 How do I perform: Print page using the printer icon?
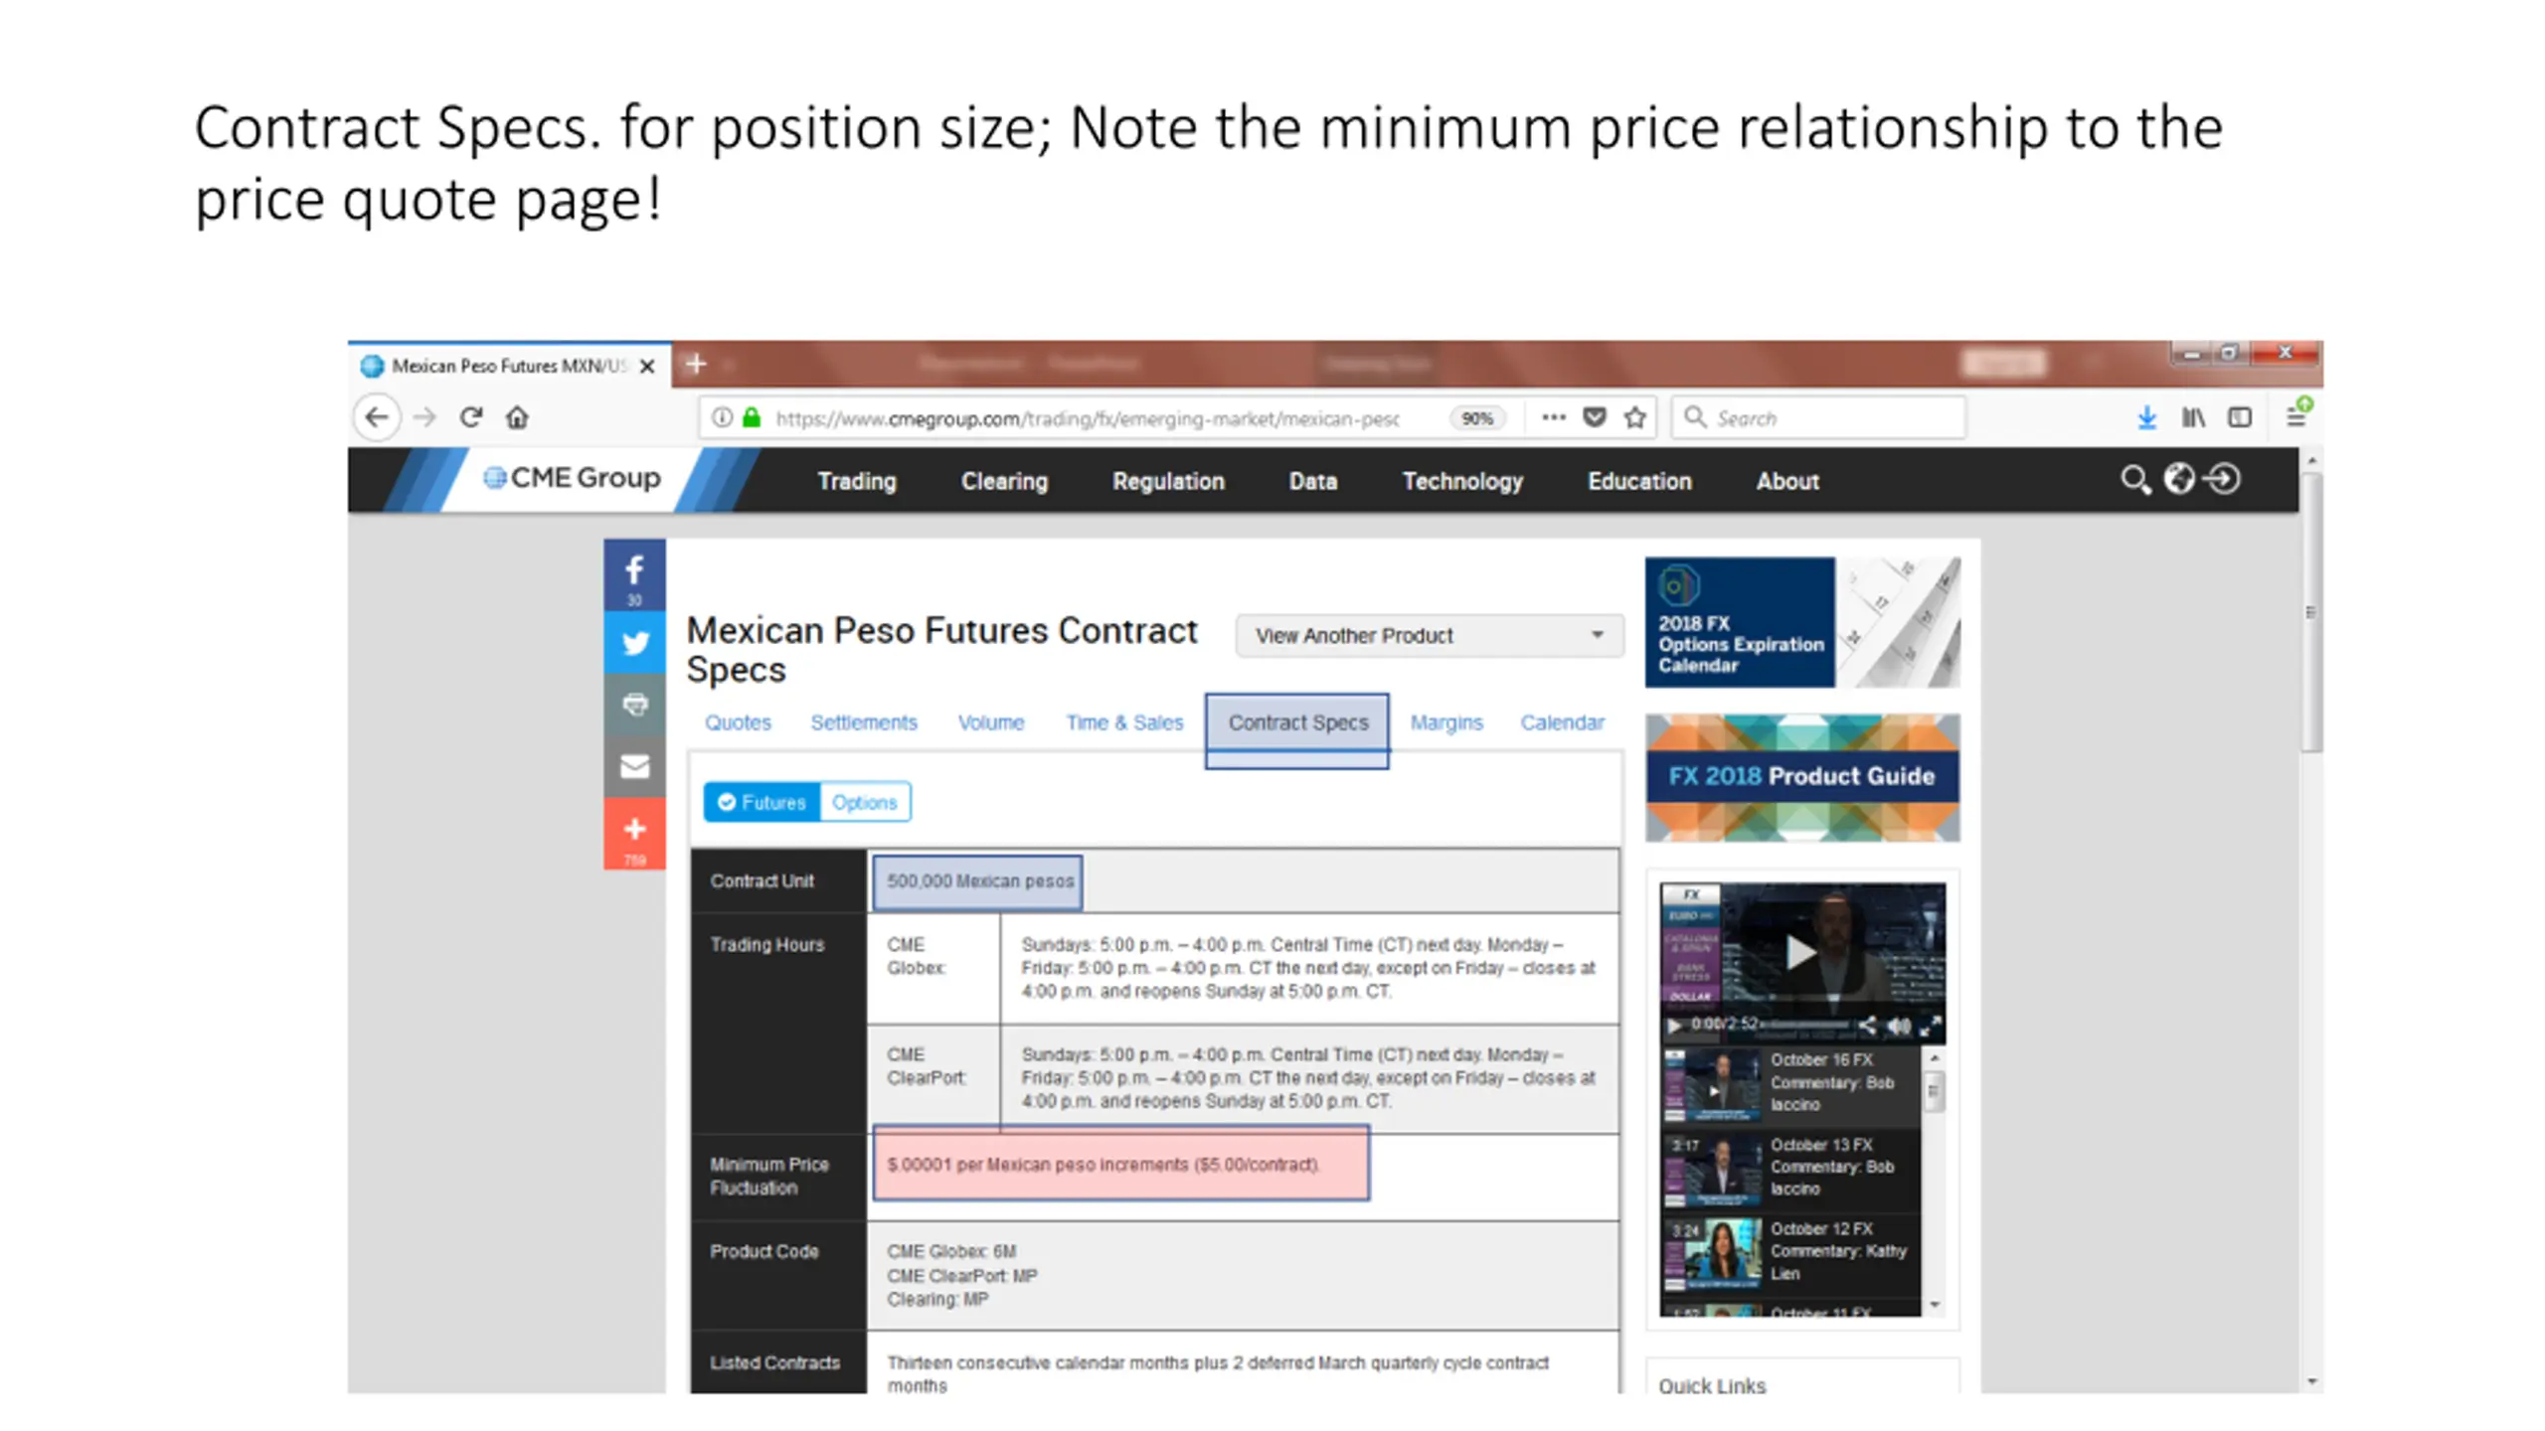click(x=634, y=705)
